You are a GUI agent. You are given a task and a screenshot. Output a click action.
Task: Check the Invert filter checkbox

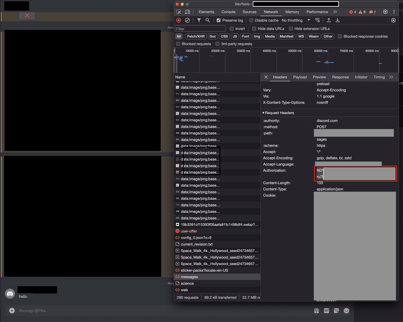point(232,29)
